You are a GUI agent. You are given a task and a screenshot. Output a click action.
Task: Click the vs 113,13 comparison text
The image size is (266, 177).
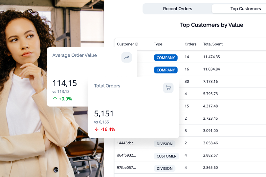[x=61, y=92]
